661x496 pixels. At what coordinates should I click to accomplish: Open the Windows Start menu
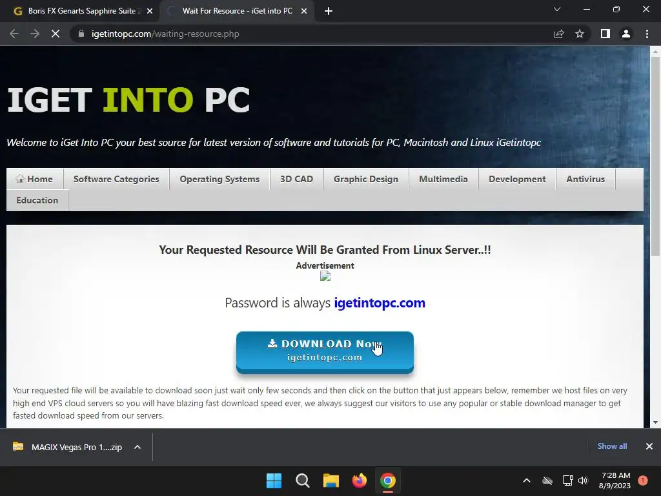point(274,480)
